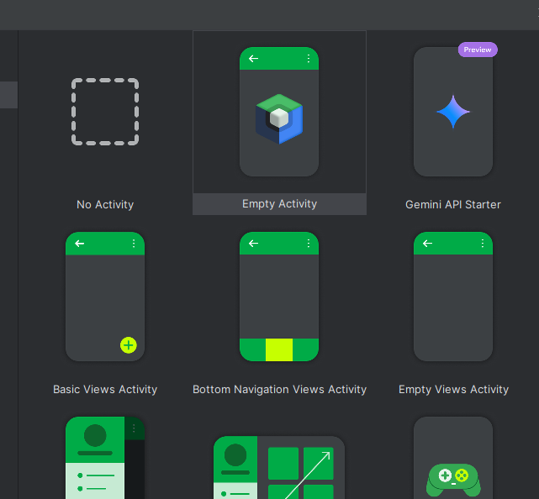Click the Empty Views Activity phone thumbnail
Screen dimensions: 539x499
pos(453,302)
